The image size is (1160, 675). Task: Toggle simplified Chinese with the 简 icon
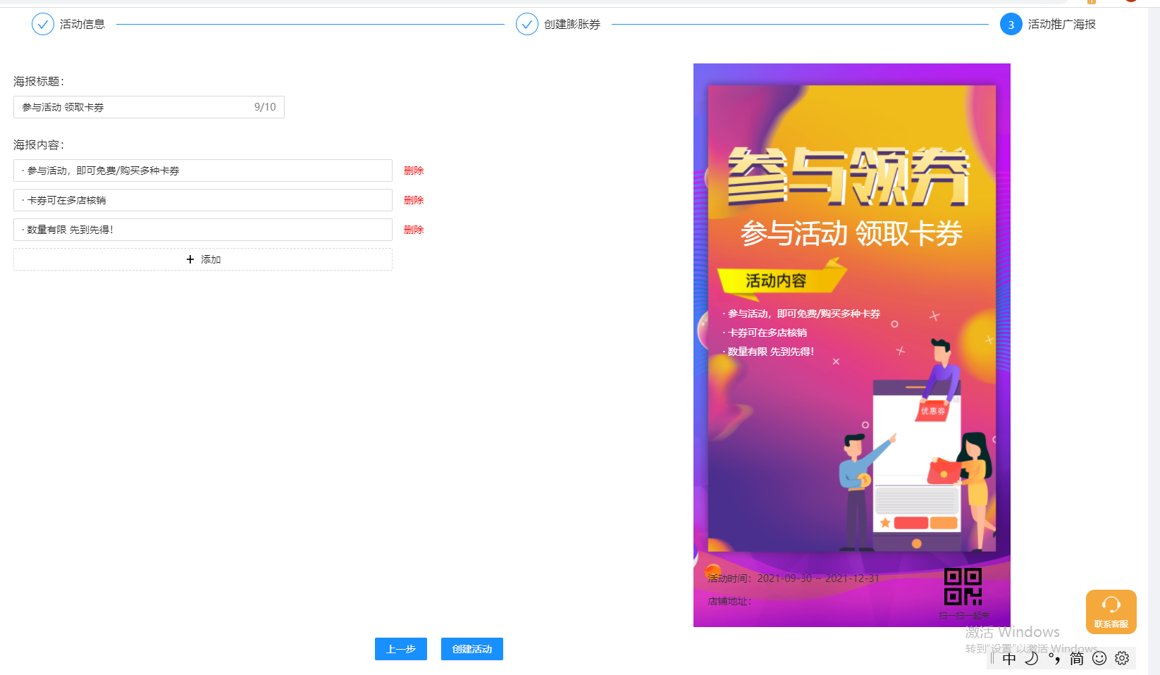[1075, 659]
